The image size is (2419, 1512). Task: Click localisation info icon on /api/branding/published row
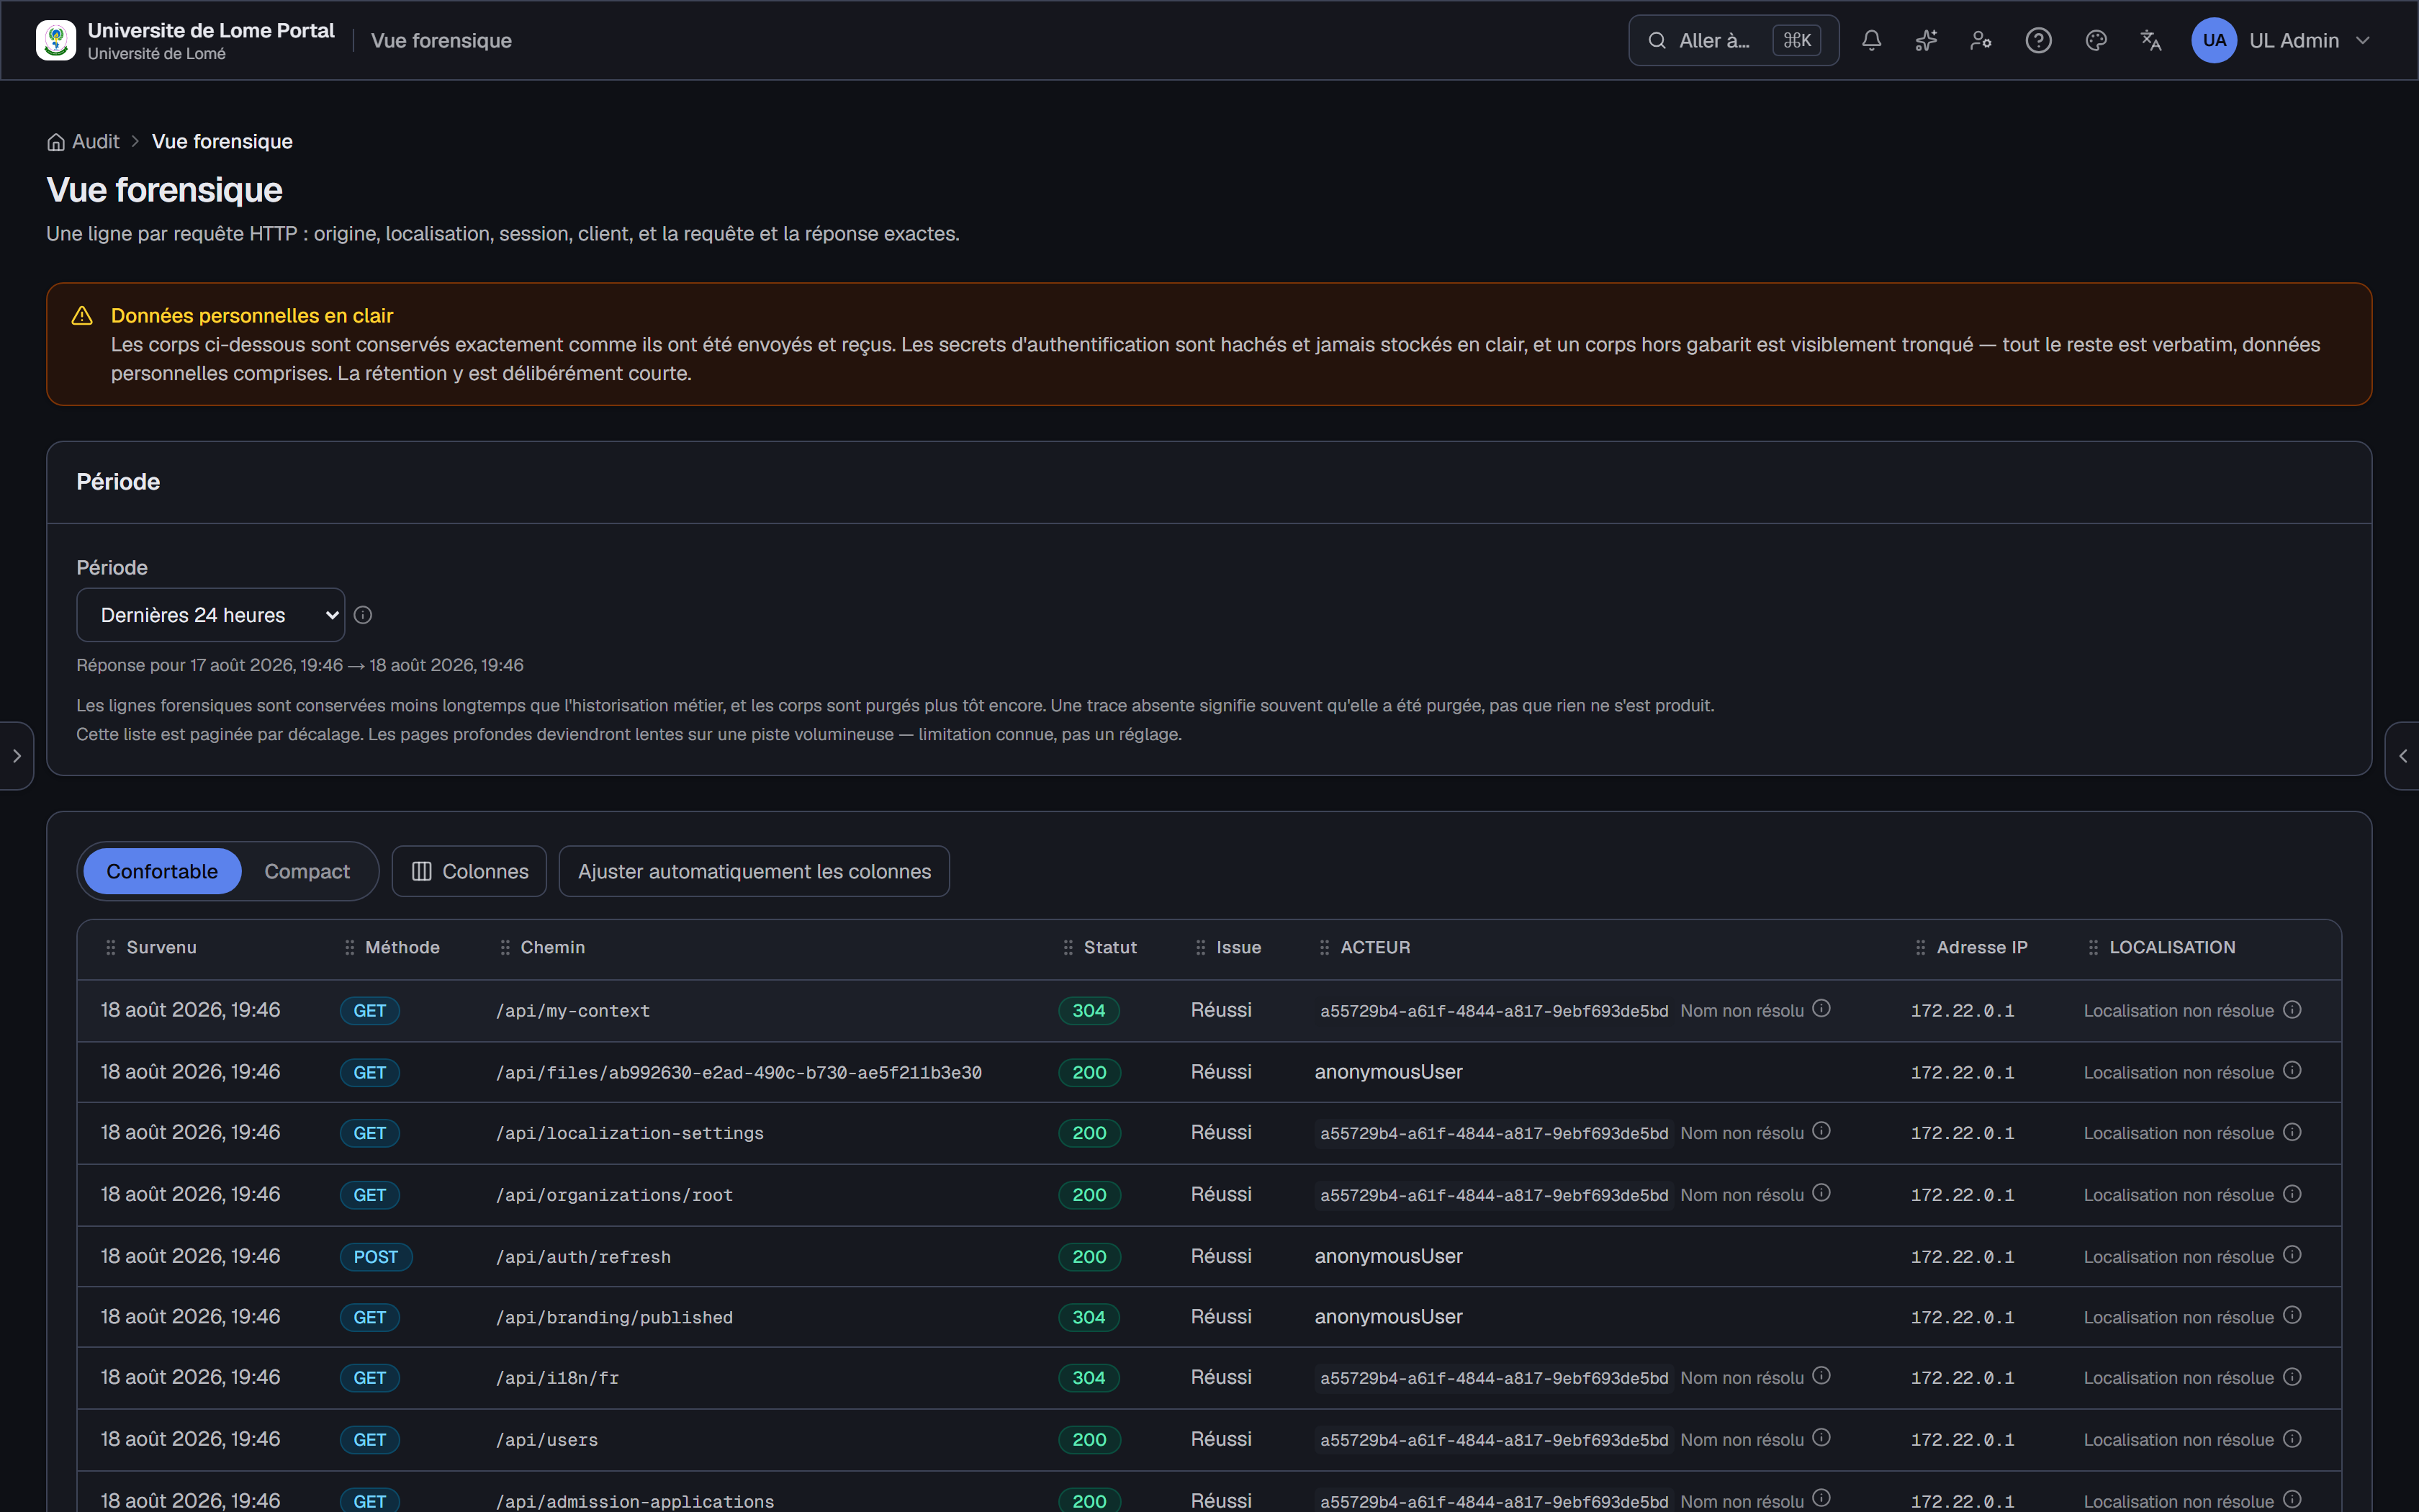point(2292,1315)
